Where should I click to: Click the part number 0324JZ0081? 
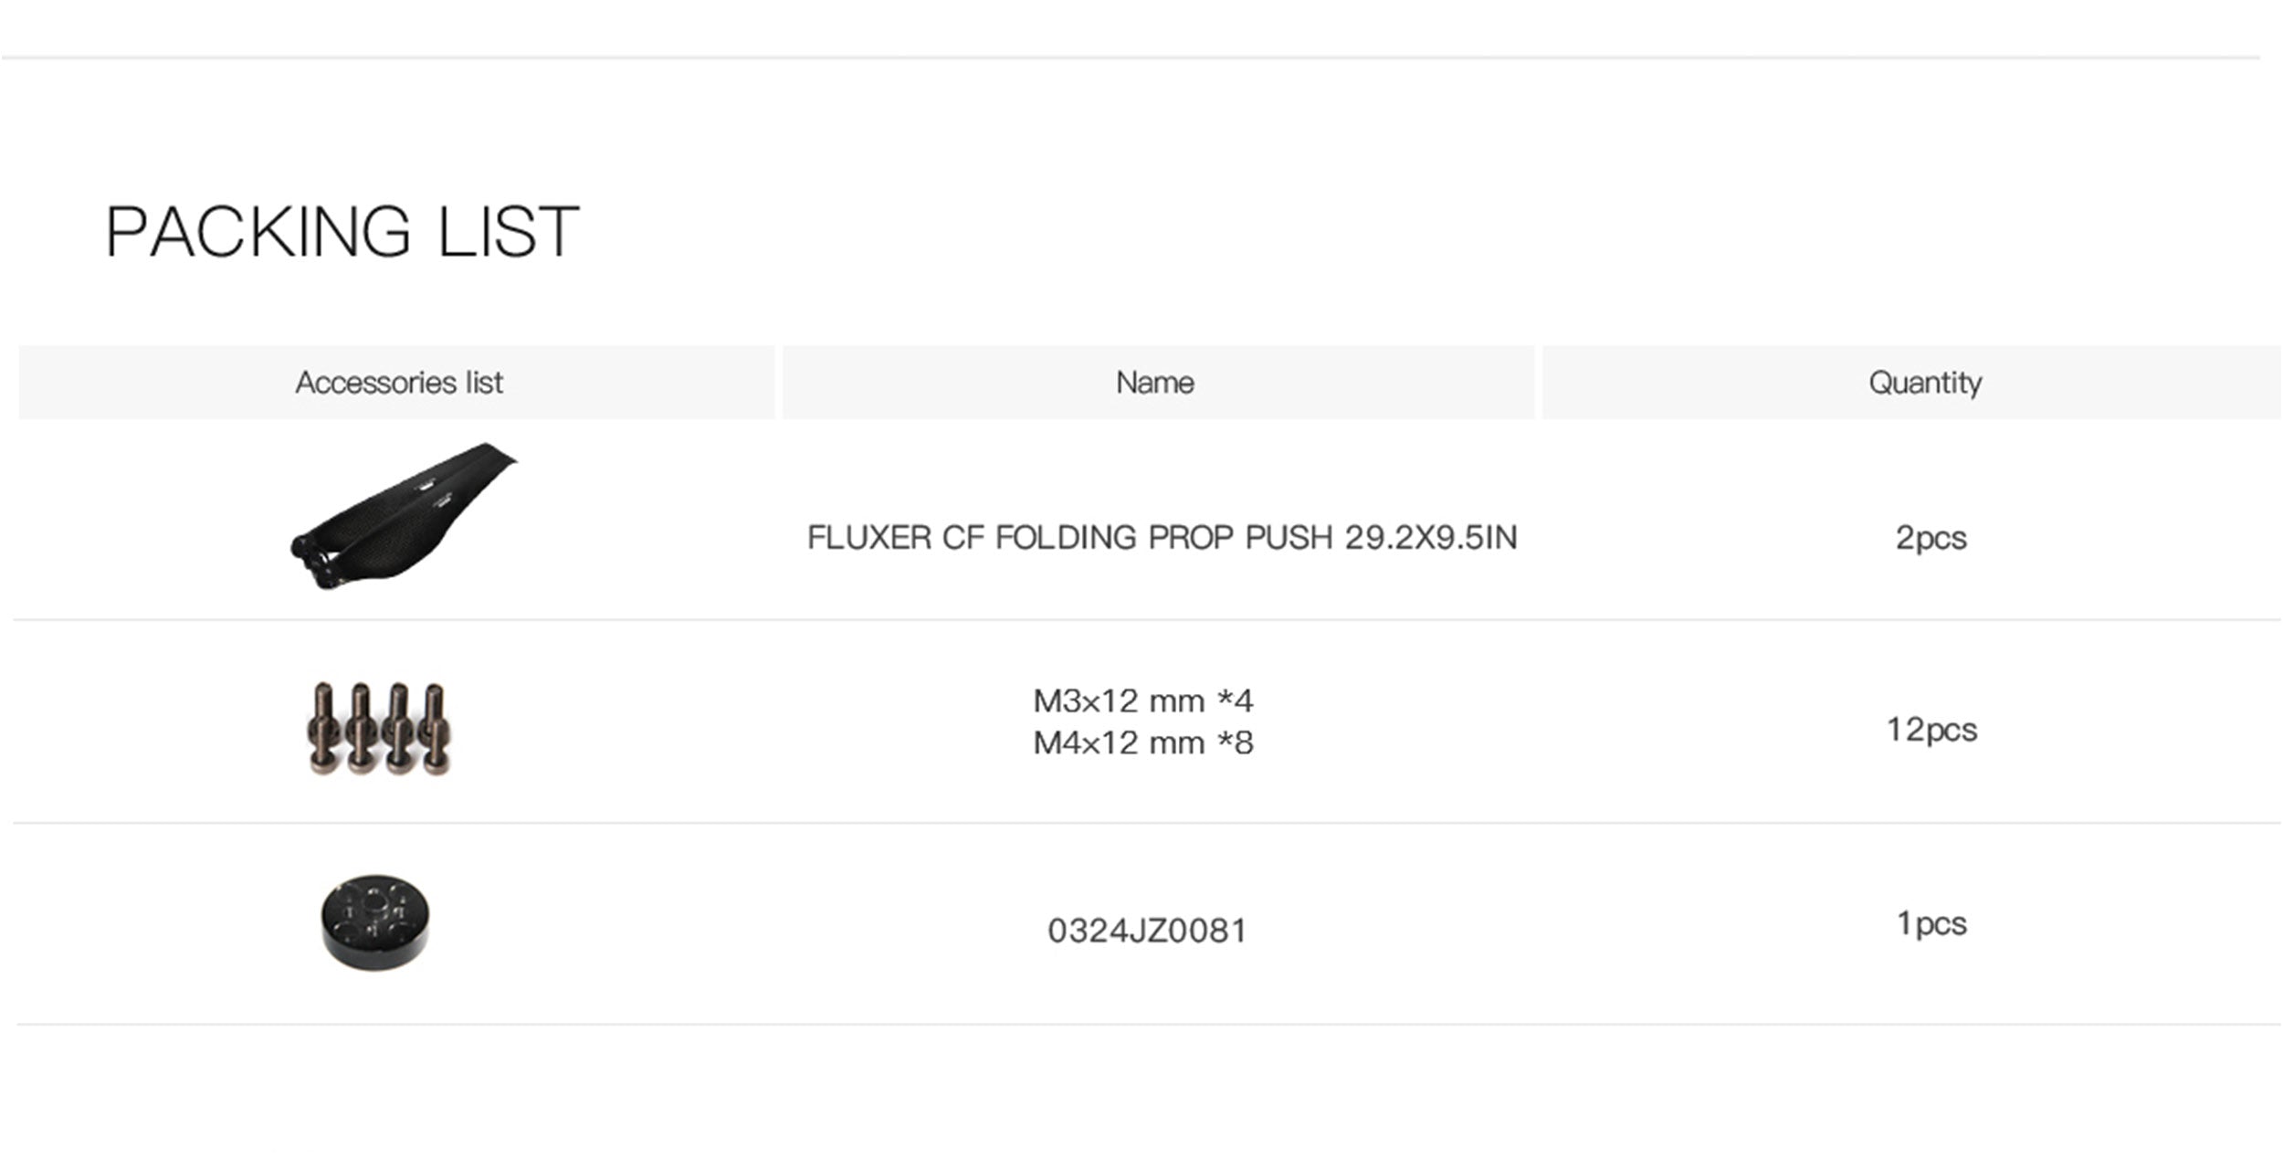pyautogui.click(x=1147, y=932)
